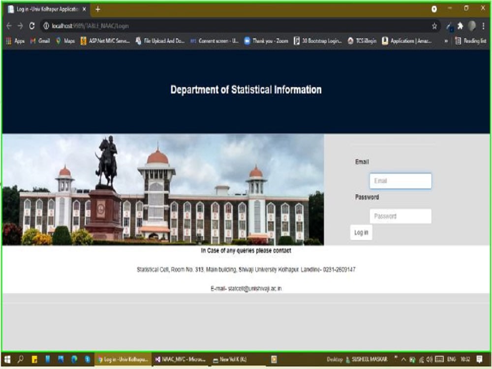The image size is (492, 369).
Task: Open the speaker volume tray icon
Action: [429, 360]
